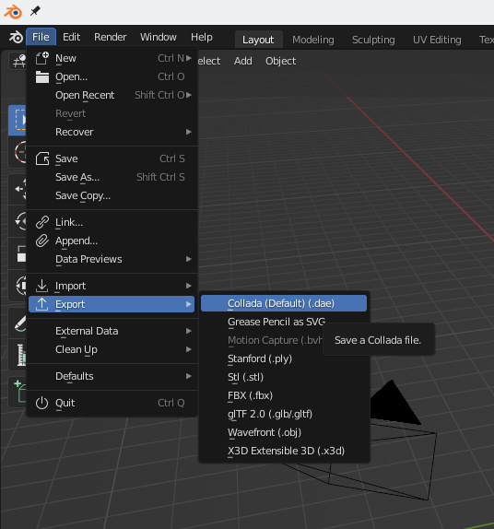Click the Shift Ctrl S shortcut text

(160, 177)
